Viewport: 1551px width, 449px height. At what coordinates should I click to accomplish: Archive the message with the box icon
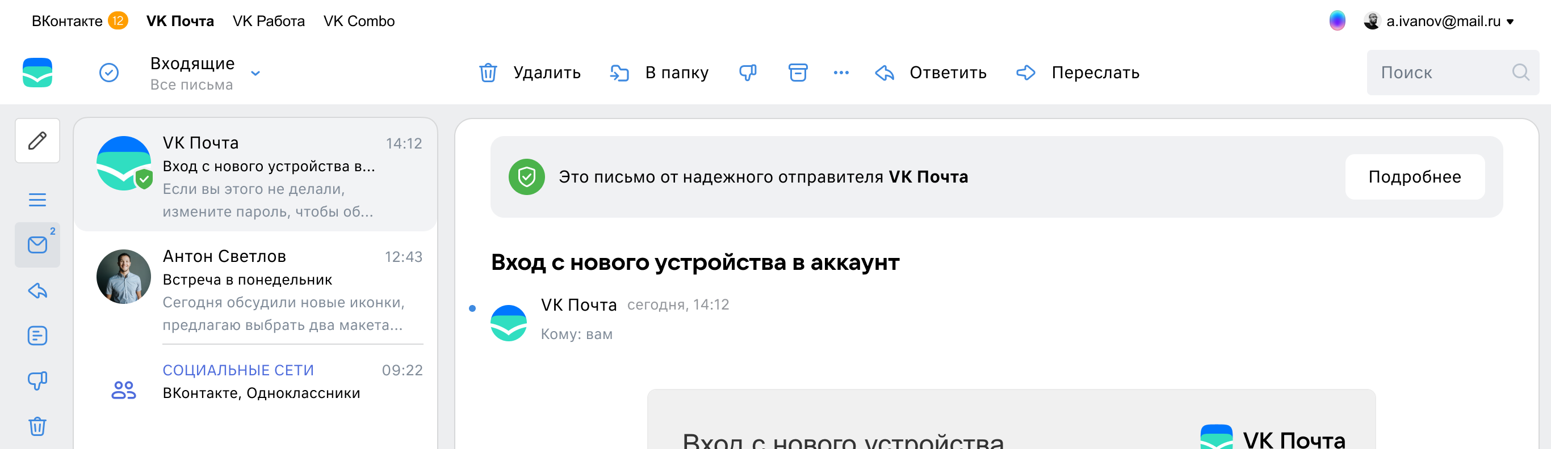tap(798, 73)
